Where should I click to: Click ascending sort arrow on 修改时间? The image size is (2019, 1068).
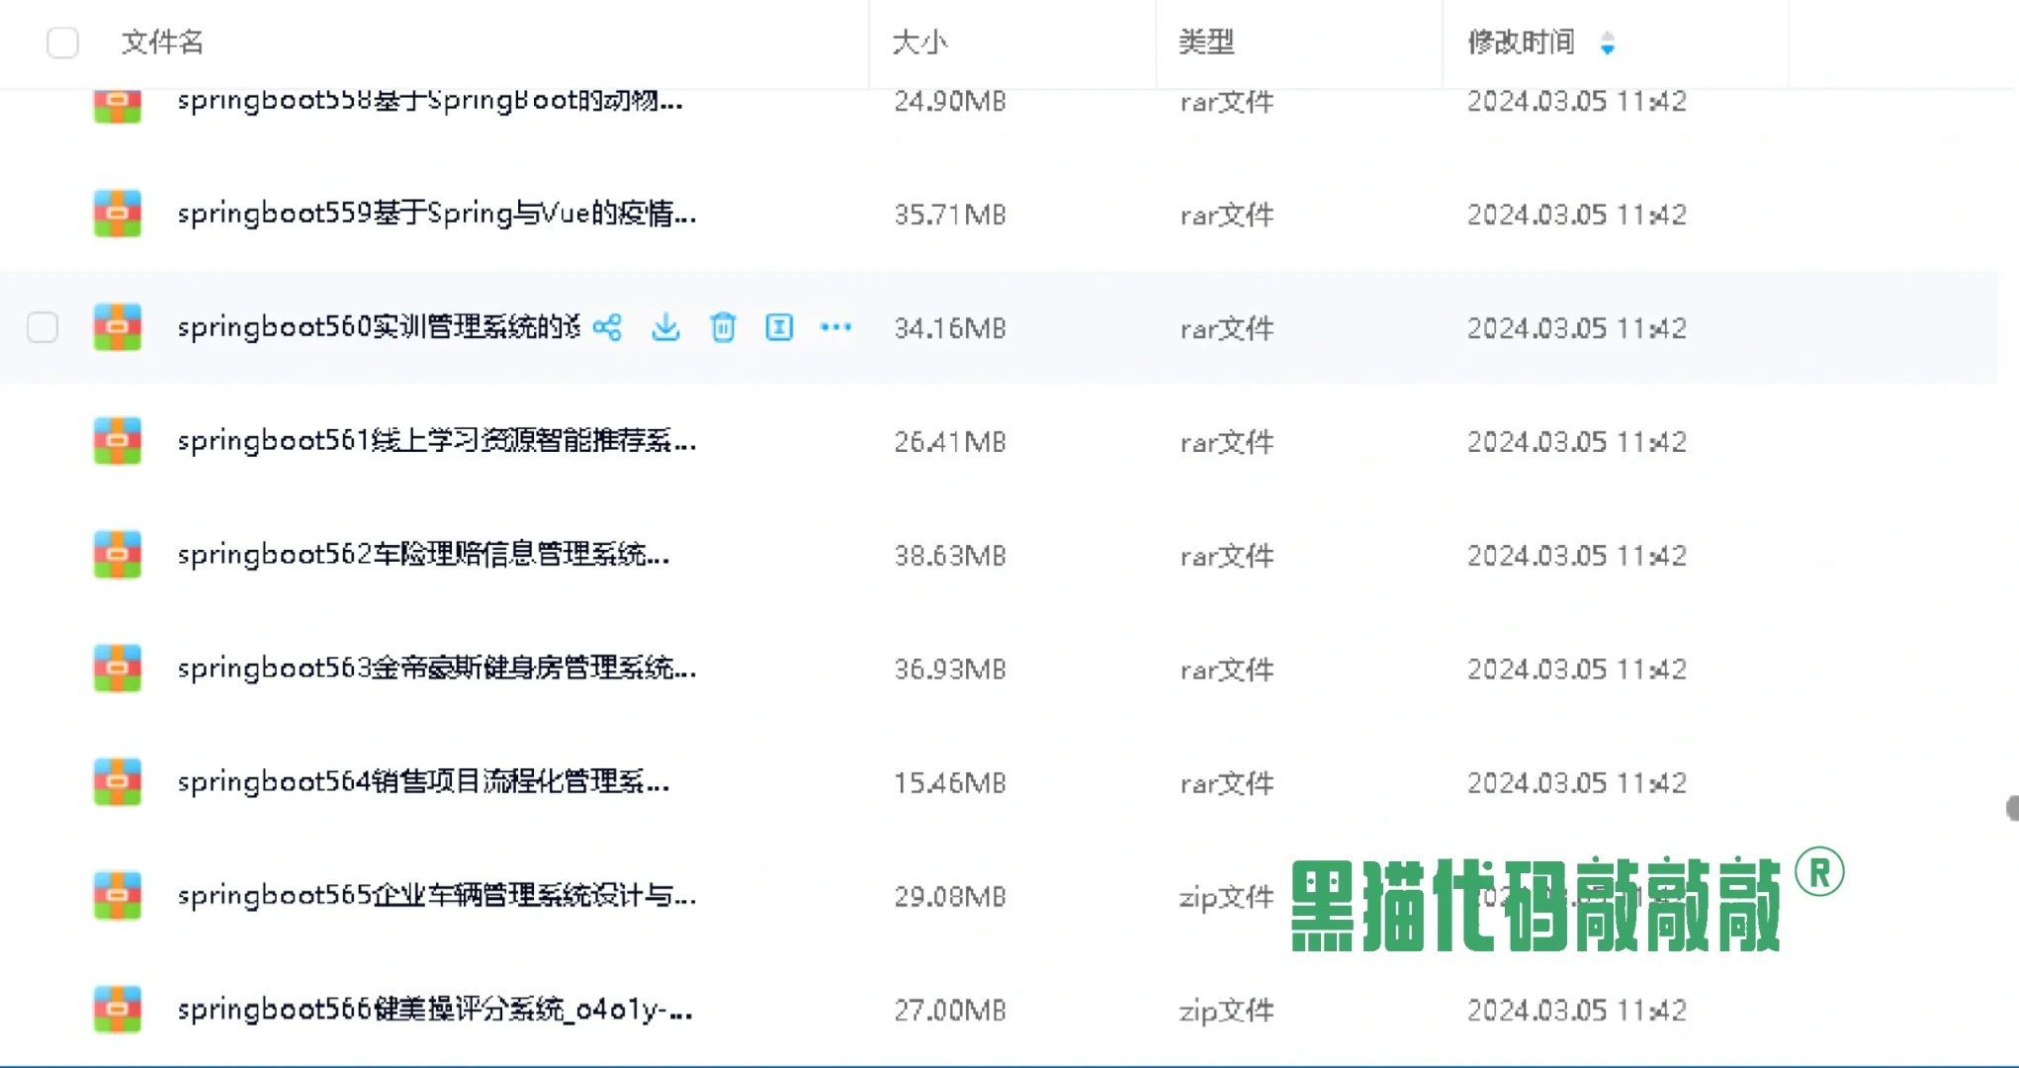tap(1609, 37)
